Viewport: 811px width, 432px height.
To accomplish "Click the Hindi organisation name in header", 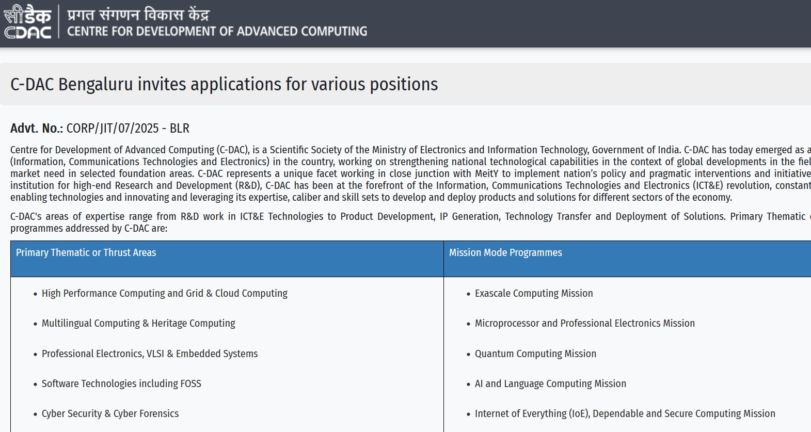I will coord(138,14).
